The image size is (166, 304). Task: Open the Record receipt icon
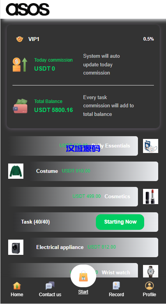click(x=116, y=286)
